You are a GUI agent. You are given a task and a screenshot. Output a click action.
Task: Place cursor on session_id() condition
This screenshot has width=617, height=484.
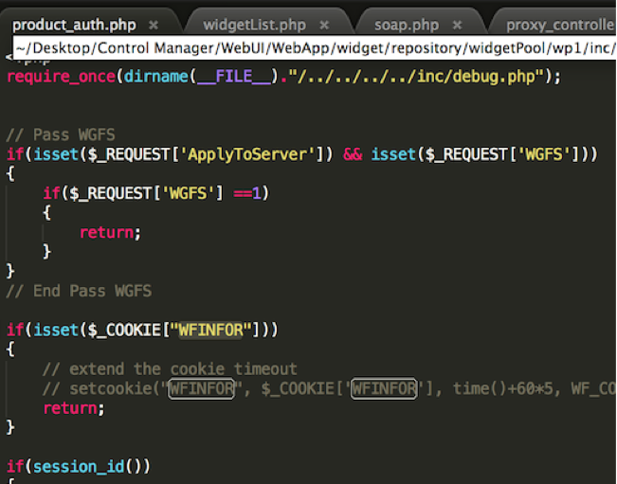pos(79,466)
